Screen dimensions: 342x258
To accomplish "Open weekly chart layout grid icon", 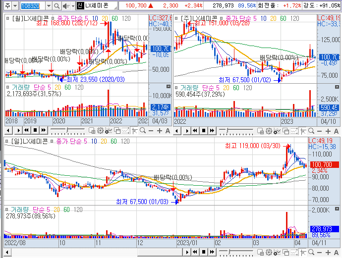I will 260,131.
